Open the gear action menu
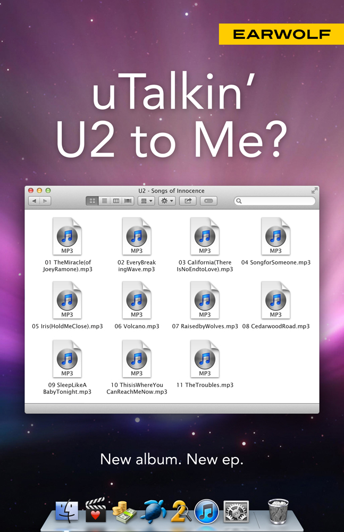 pos(167,201)
